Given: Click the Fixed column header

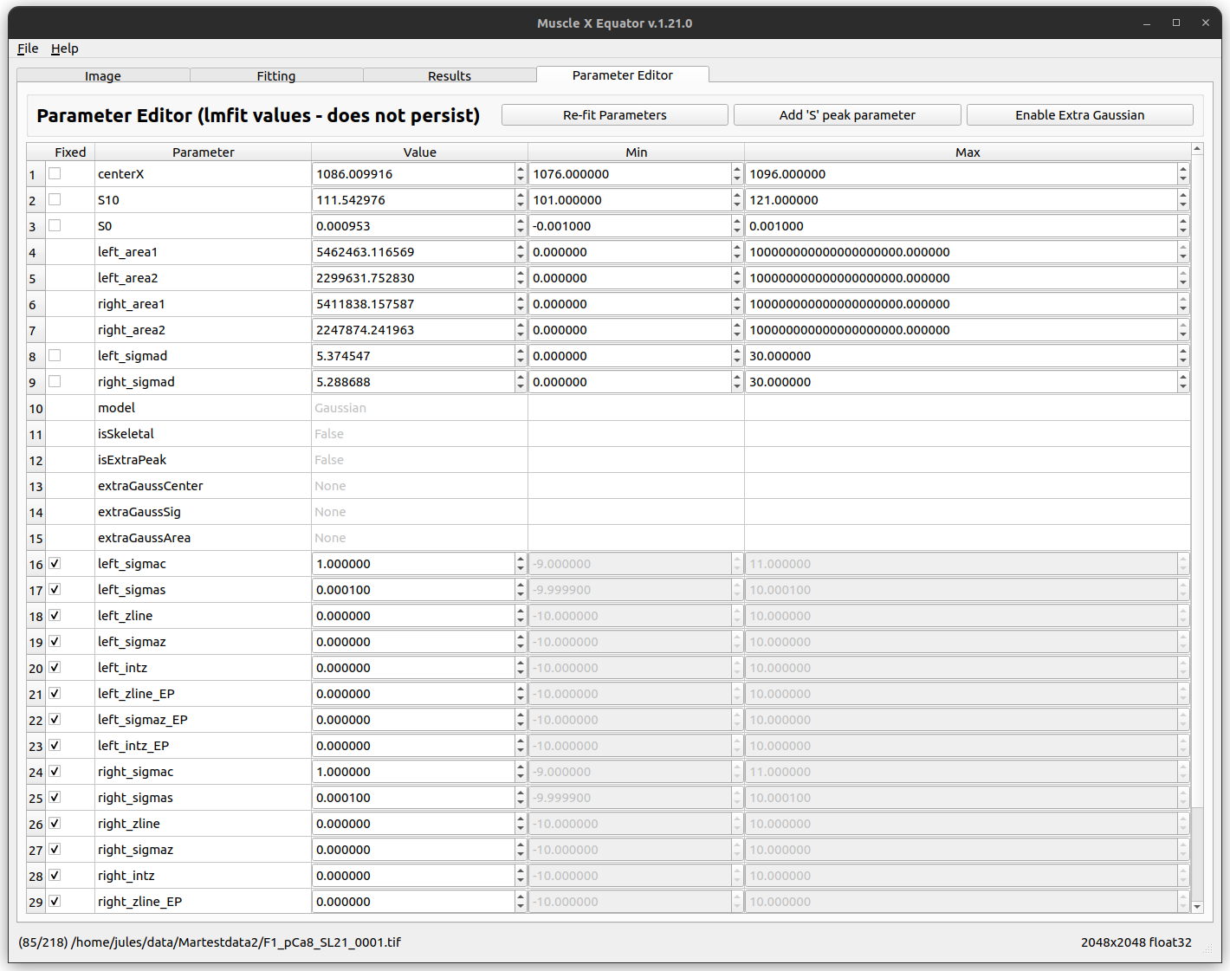Looking at the screenshot, I should pyautogui.click(x=70, y=152).
